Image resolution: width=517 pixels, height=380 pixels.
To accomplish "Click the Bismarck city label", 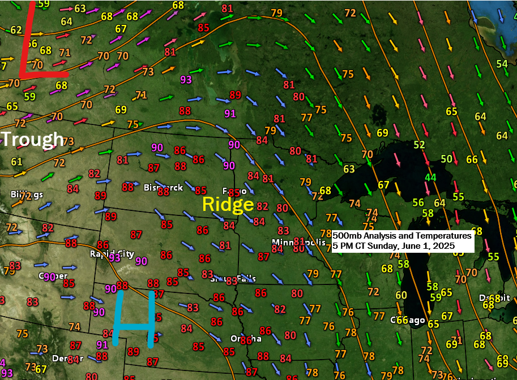I will [x=164, y=187].
